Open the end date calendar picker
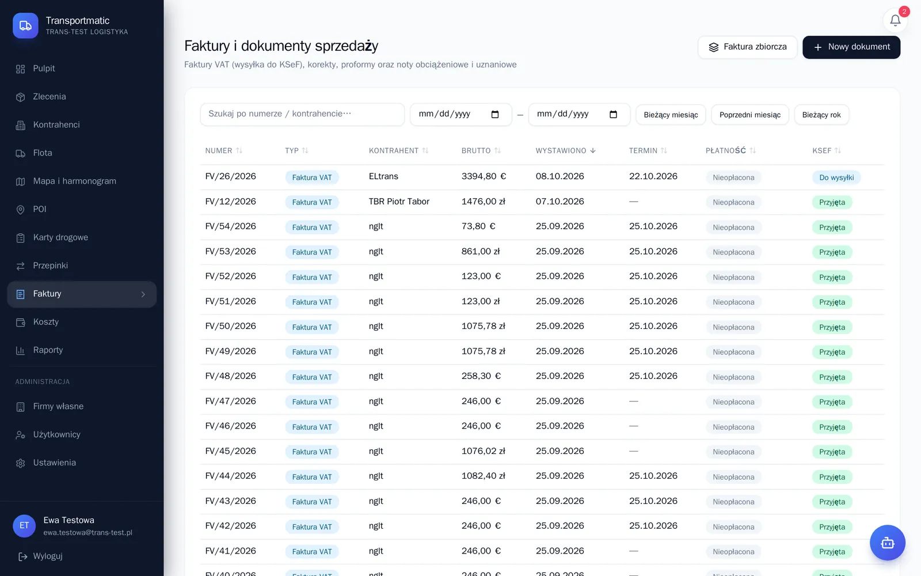Screen dimensions: 921x576 613,114
